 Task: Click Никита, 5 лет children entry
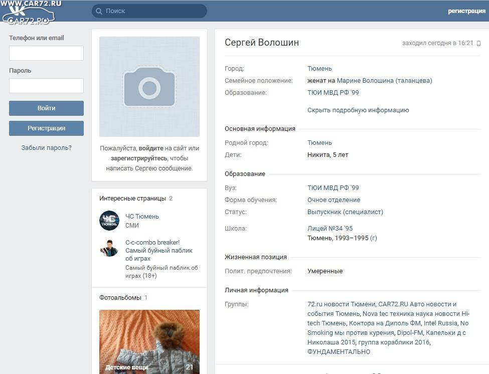pos(328,155)
